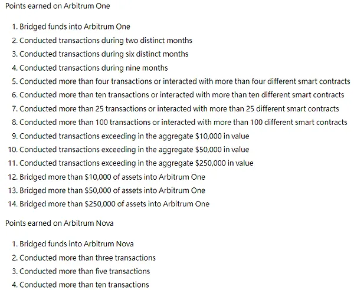Viewport: 354px width, 290px height.
Task: Click the 'more than 100 transactions' item
Action: 183,122
